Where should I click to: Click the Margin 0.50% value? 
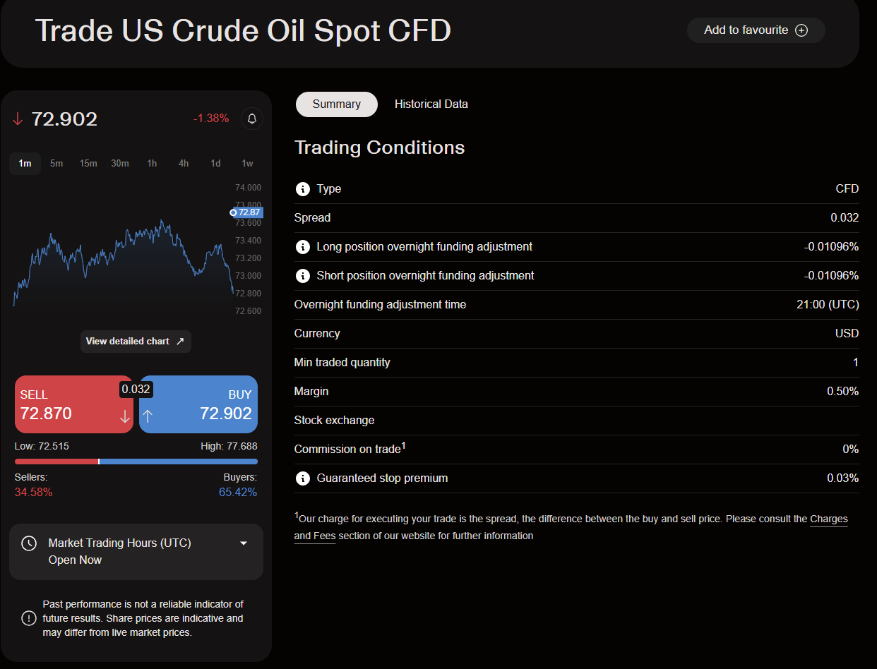(843, 392)
